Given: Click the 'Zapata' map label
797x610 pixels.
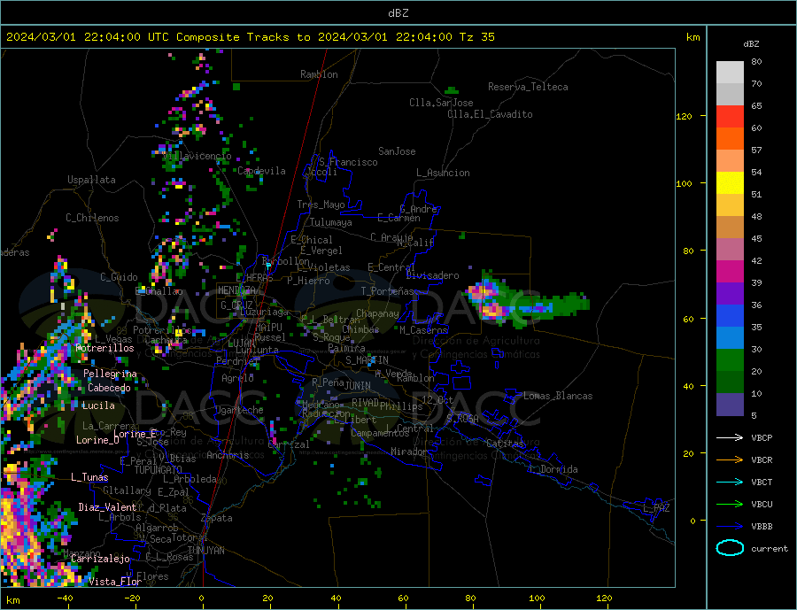Looking at the screenshot, I should coord(217,518).
